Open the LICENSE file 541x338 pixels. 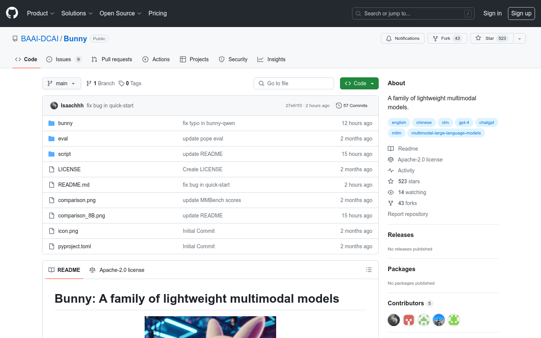pos(69,169)
